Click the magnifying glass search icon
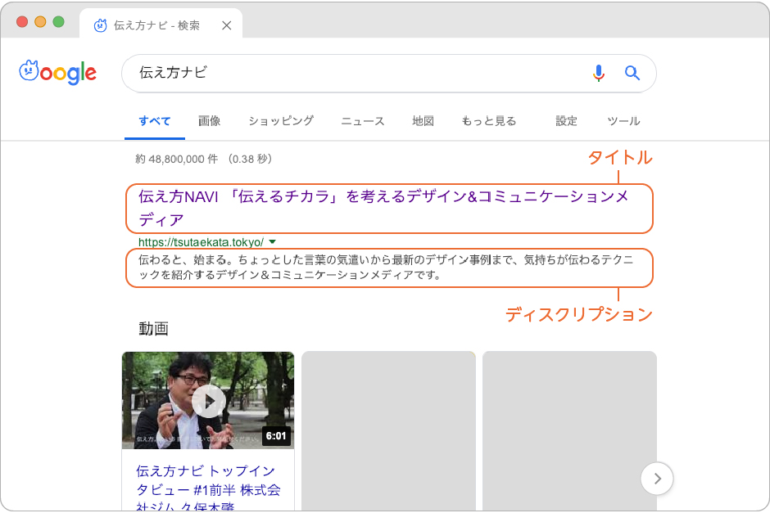The image size is (770, 513). (x=632, y=73)
